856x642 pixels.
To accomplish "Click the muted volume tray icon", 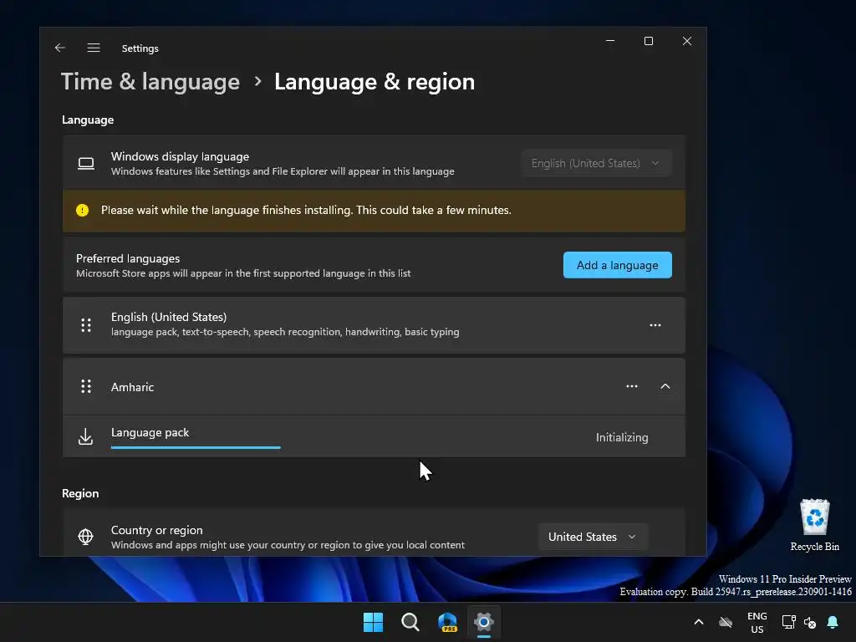I will [810, 622].
